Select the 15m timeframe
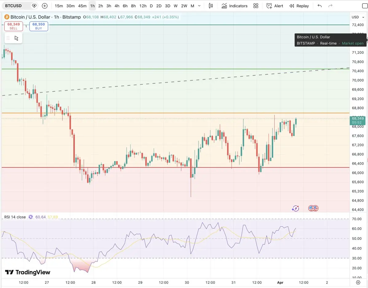 pyautogui.click(x=59, y=6)
